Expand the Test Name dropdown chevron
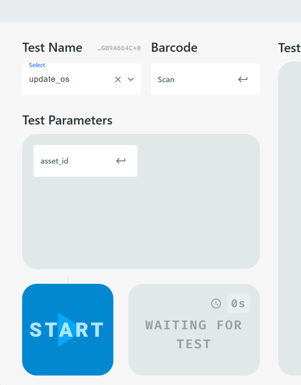 click(131, 79)
